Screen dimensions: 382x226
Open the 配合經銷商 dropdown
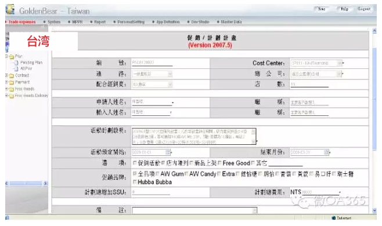coord(170,85)
